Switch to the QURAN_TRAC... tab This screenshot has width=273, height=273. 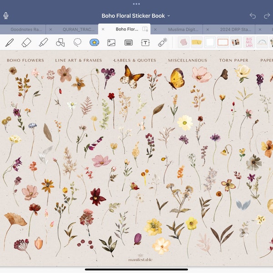point(79,30)
